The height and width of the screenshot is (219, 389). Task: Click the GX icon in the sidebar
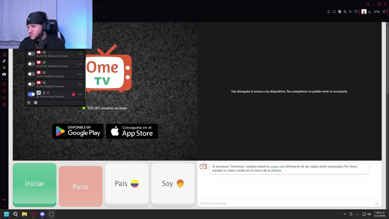coord(4,200)
